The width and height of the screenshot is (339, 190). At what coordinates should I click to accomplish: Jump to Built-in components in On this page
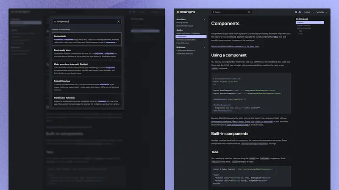304,28
